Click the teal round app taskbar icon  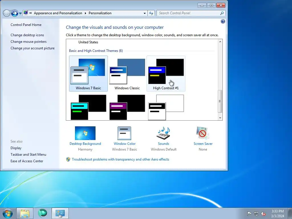coord(42,213)
